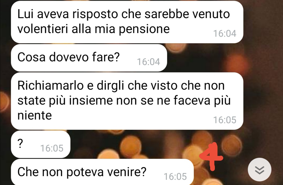
Task: Click the 16:05 timestamp on the 'niente' message
Action: click(225, 120)
